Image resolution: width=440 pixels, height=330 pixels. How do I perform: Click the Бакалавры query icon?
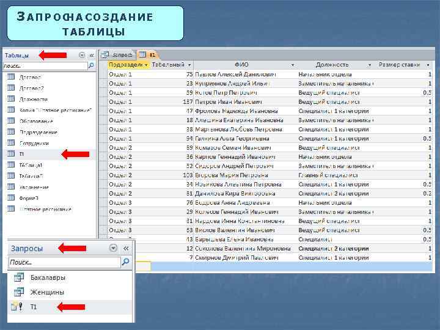[19, 277]
